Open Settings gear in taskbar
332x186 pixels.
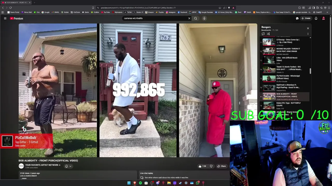(186, 183)
